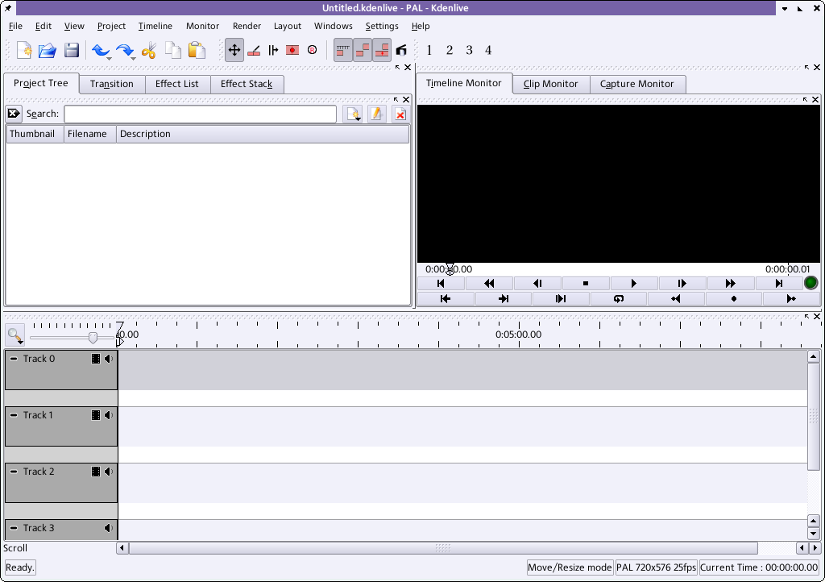Open the add clip dropdown in Project Tree

(353, 114)
